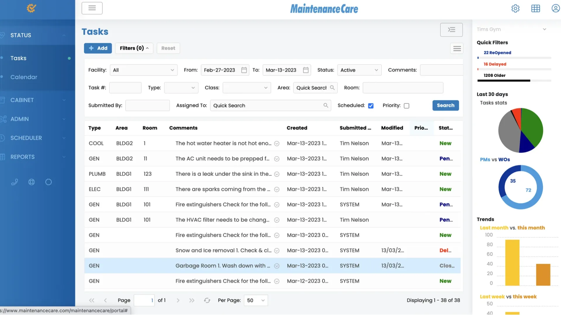The height and width of the screenshot is (315, 561).
Task: Click the Search button
Action: 445,105
